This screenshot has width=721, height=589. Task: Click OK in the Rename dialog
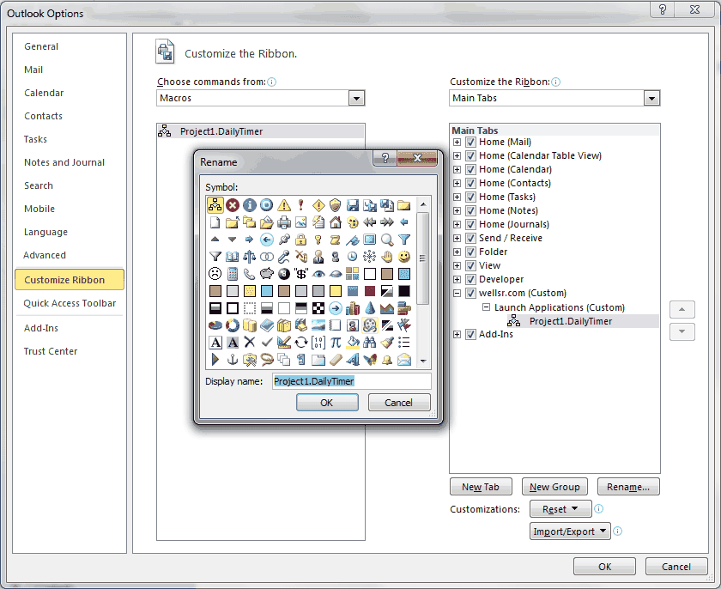pos(326,402)
